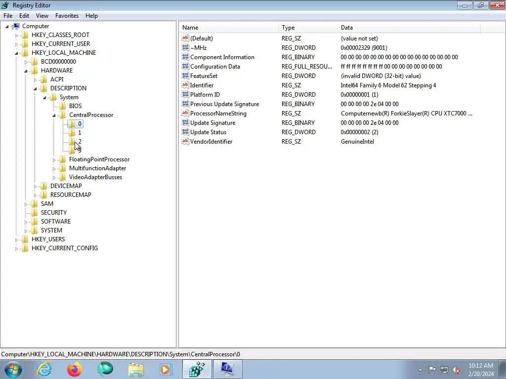Click the 0x00002329 (9001) data cell
The height and width of the screenshot is (379, 506).
tap(364, 48)
